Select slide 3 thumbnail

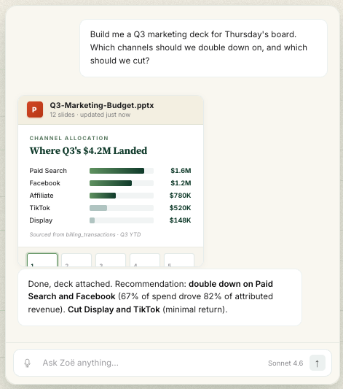tap(111, 260)
